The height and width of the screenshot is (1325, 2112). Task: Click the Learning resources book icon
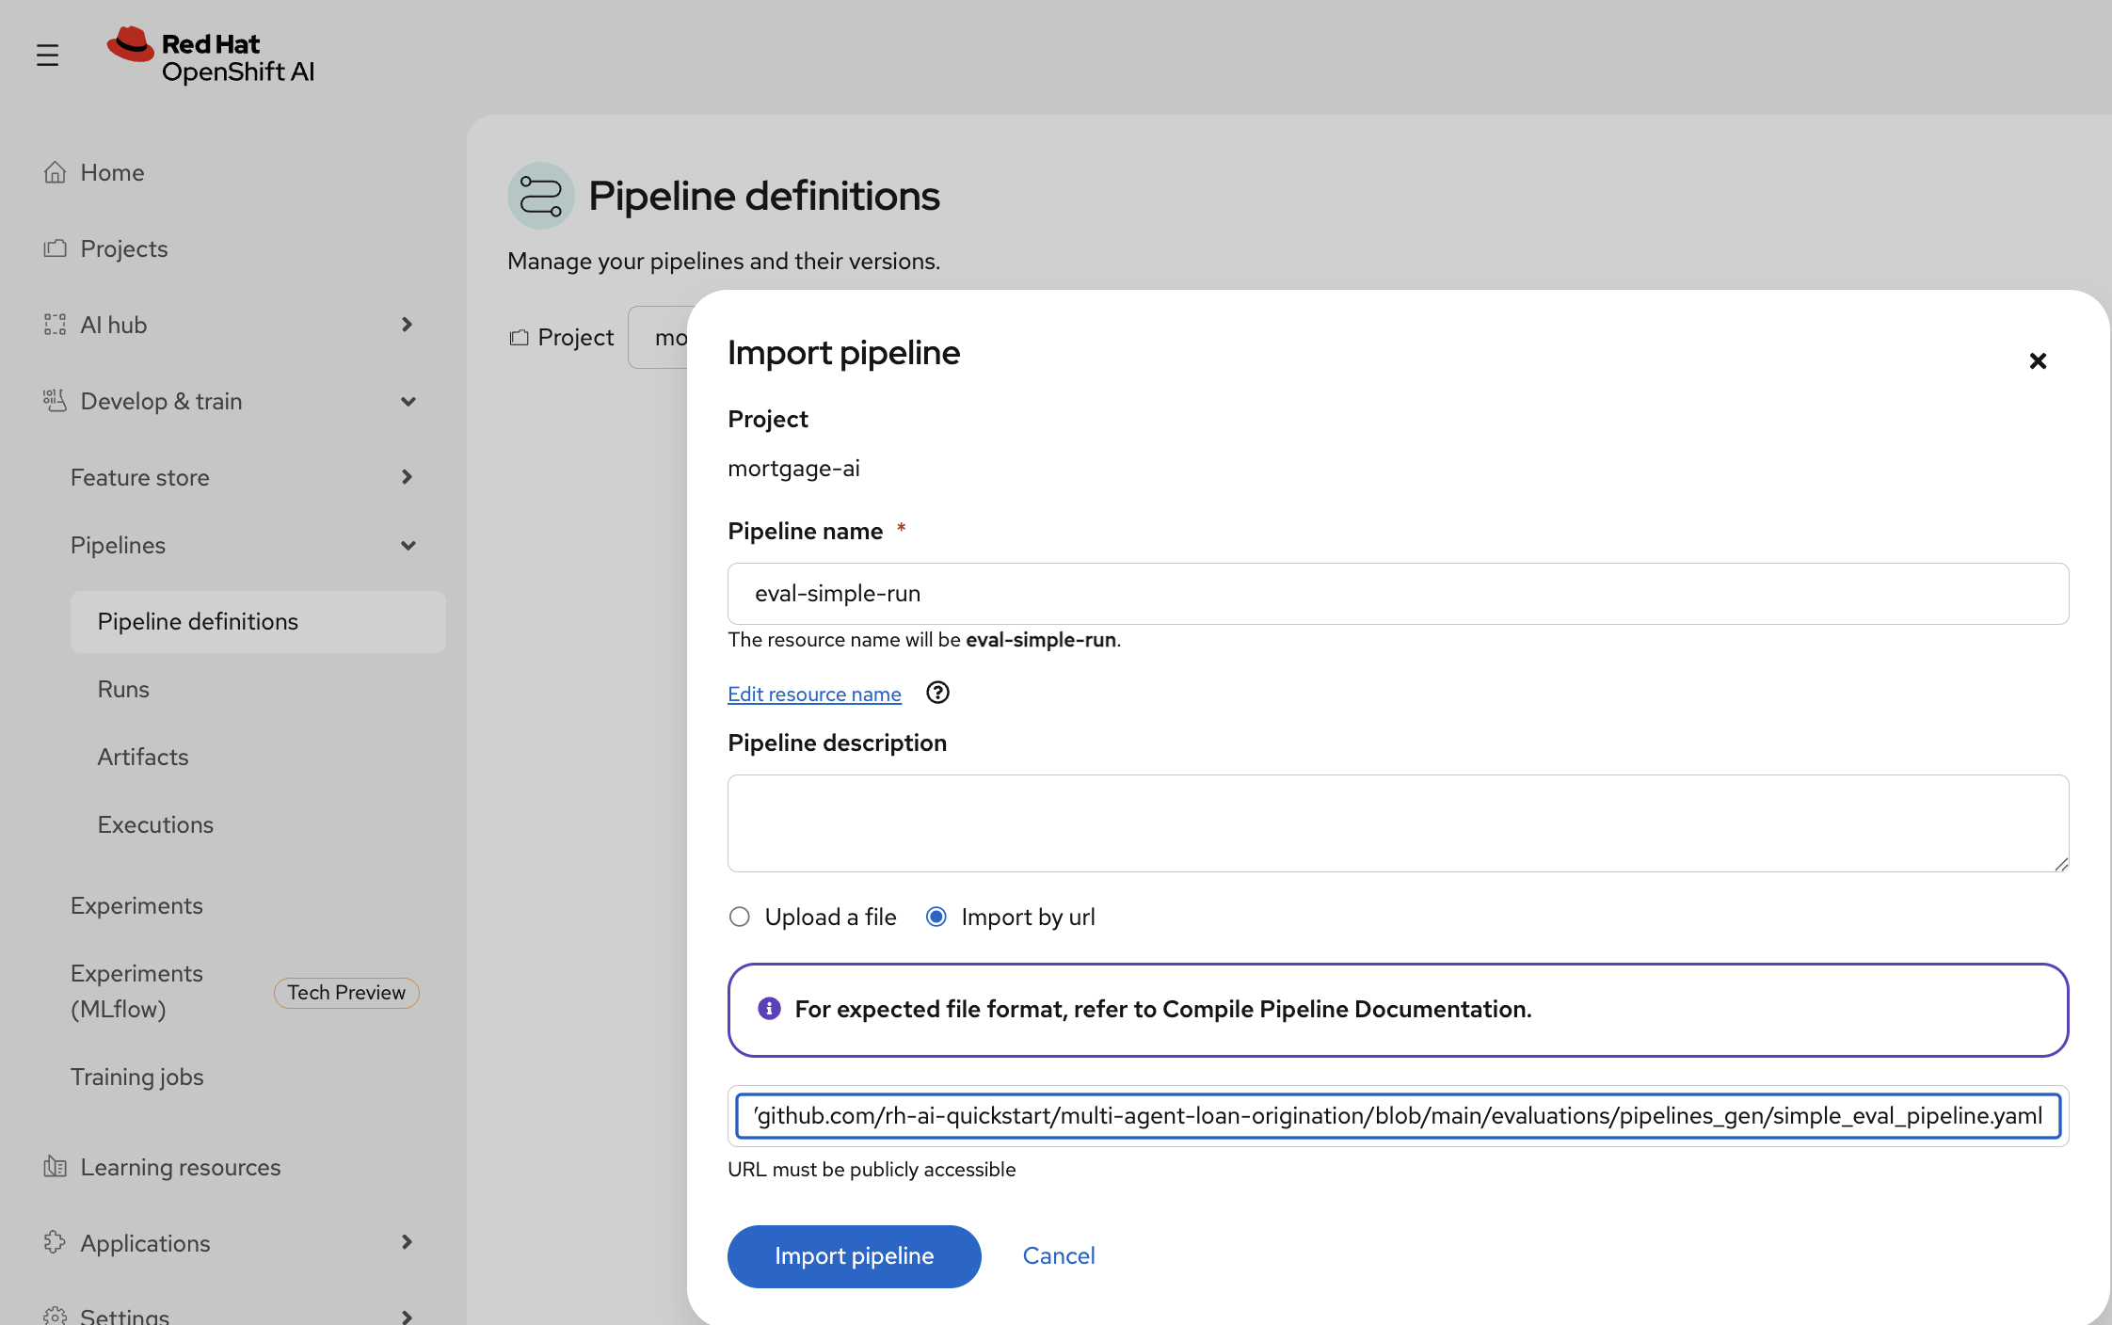(x=55, y=1167)
